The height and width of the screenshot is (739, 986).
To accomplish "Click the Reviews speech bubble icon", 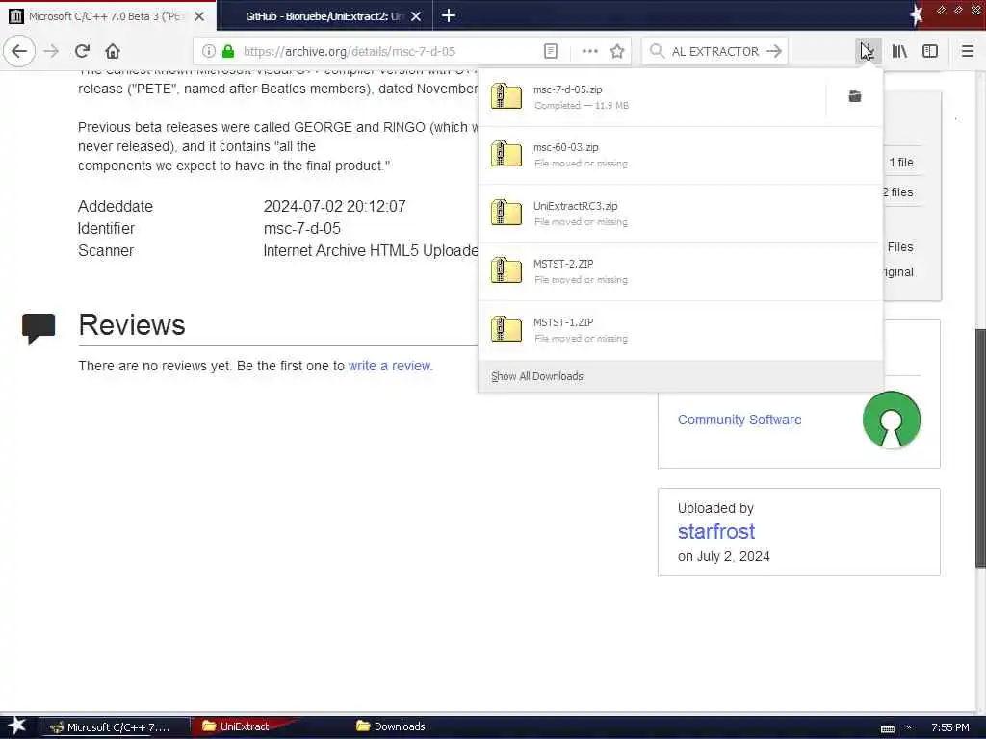I will [39, 328].
